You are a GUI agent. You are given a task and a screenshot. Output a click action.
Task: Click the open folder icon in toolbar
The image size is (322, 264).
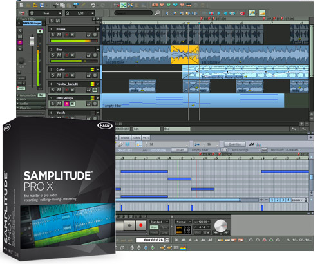(x=35, y=5)
